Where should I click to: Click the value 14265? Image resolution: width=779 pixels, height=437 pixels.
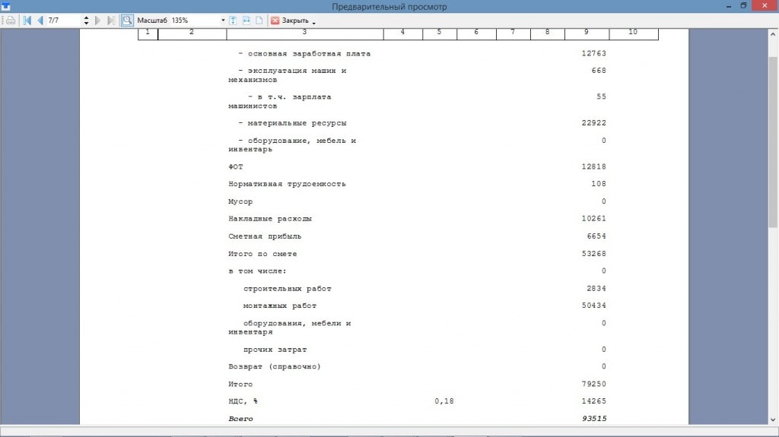tap(593, 401)
